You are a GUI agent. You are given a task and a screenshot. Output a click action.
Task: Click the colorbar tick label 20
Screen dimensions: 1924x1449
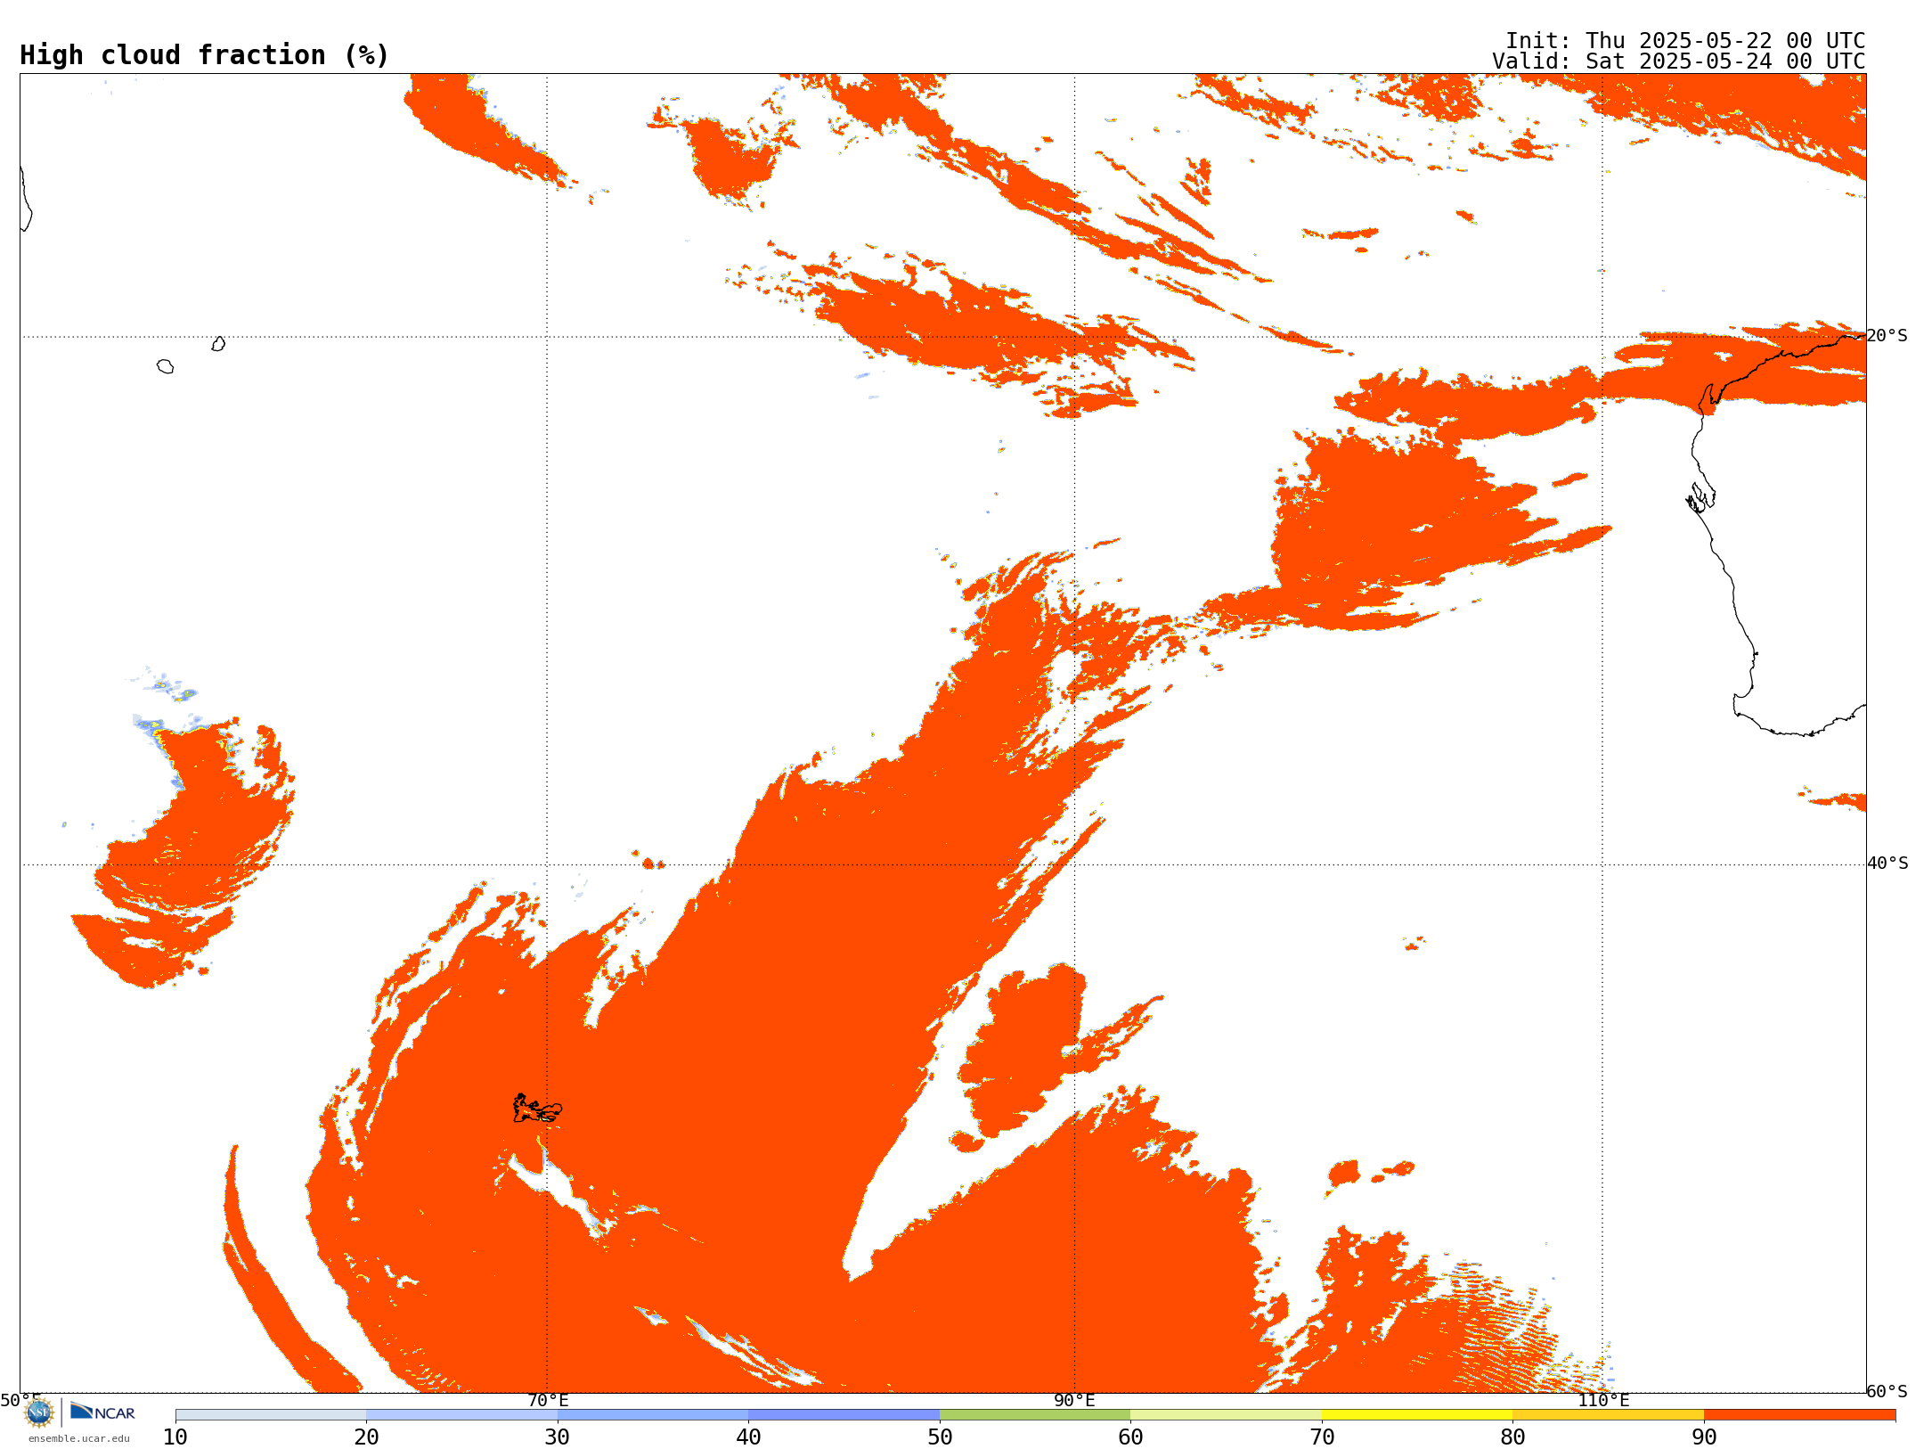[x=366, y=1437]
